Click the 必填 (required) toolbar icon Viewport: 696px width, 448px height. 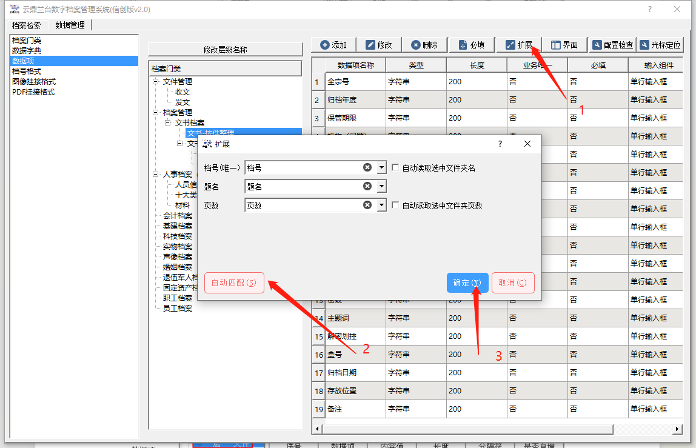(x=463, y=45)
